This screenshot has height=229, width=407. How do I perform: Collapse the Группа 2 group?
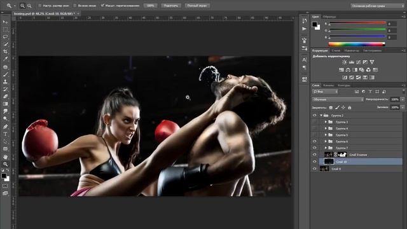pos(321,115)
